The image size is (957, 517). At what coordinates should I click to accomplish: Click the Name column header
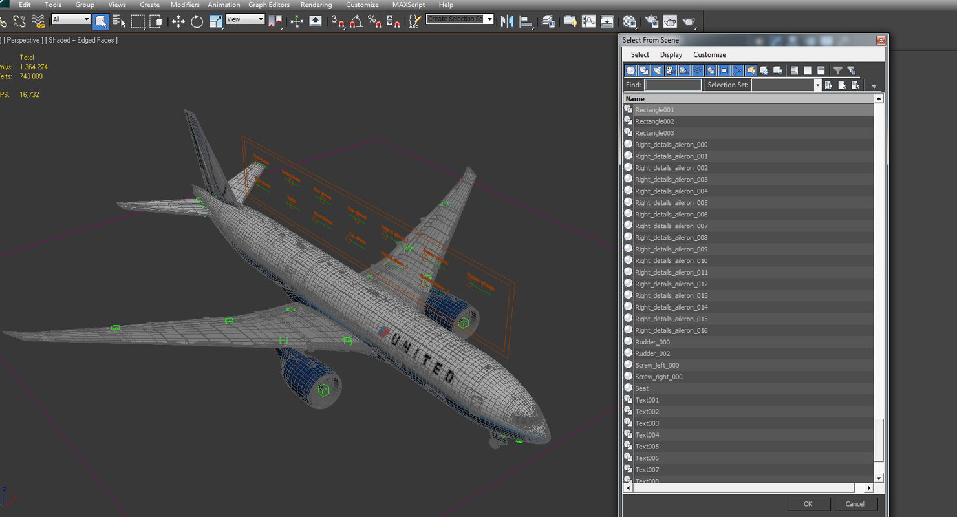coord(749,99)
